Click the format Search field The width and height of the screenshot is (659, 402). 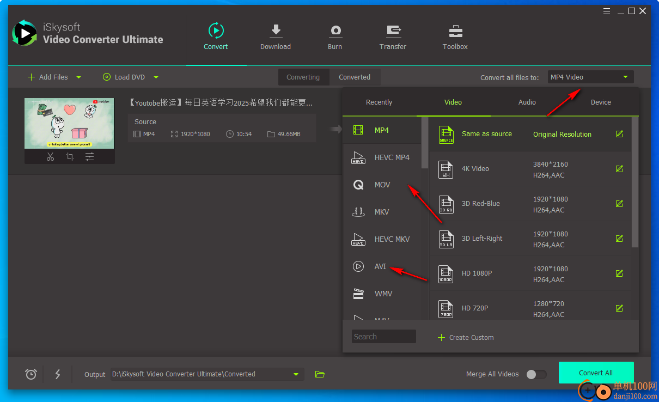tap(383, 337)
